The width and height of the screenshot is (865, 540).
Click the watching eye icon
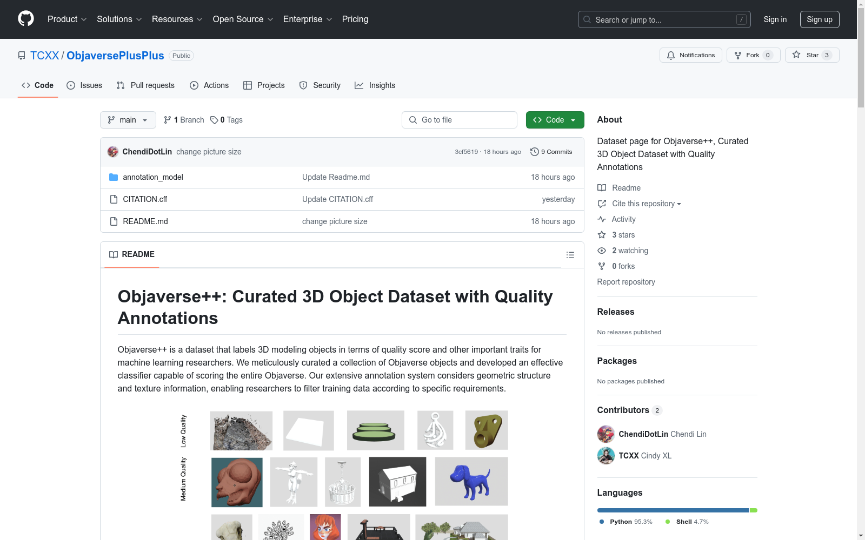[602, 251]
